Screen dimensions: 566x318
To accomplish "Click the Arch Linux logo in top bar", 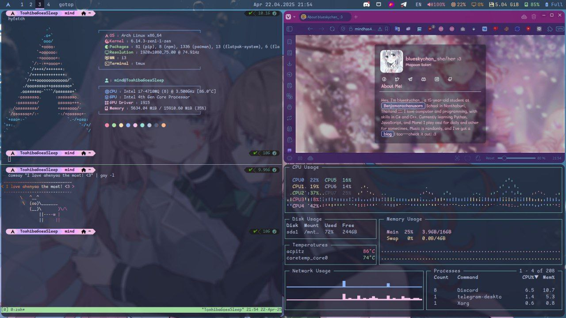I will 8,4.
